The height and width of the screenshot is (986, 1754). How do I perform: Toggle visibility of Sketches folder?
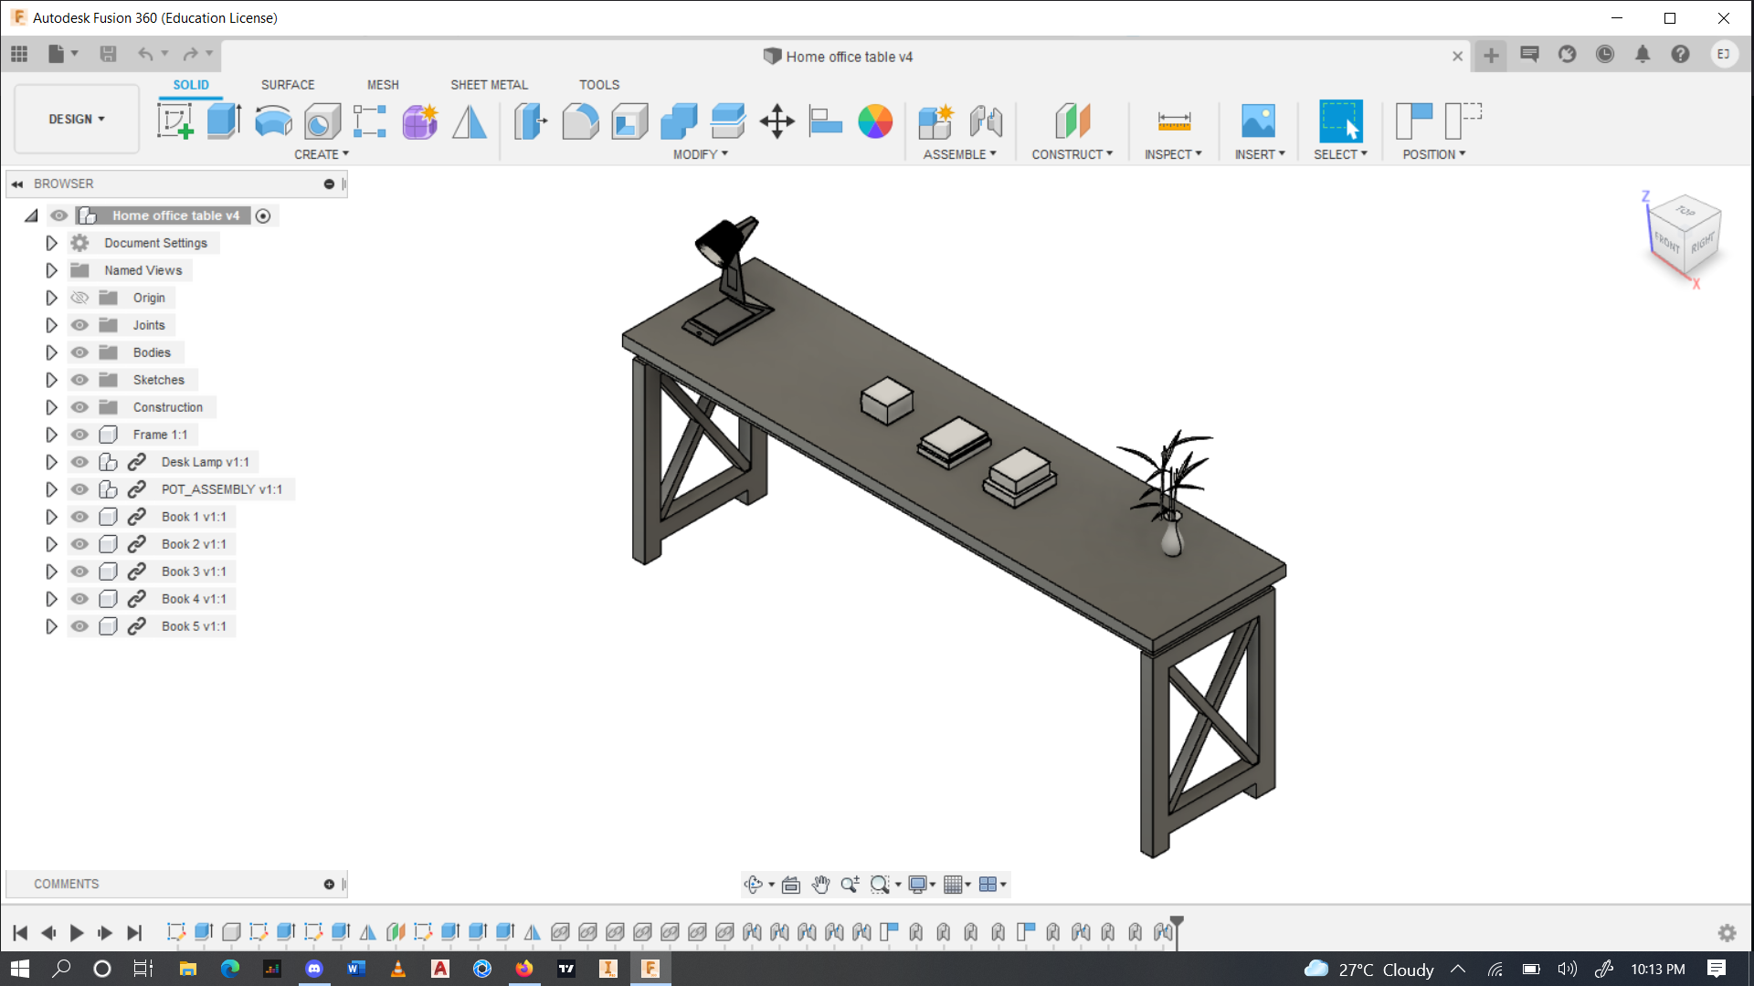pos(80,380)
